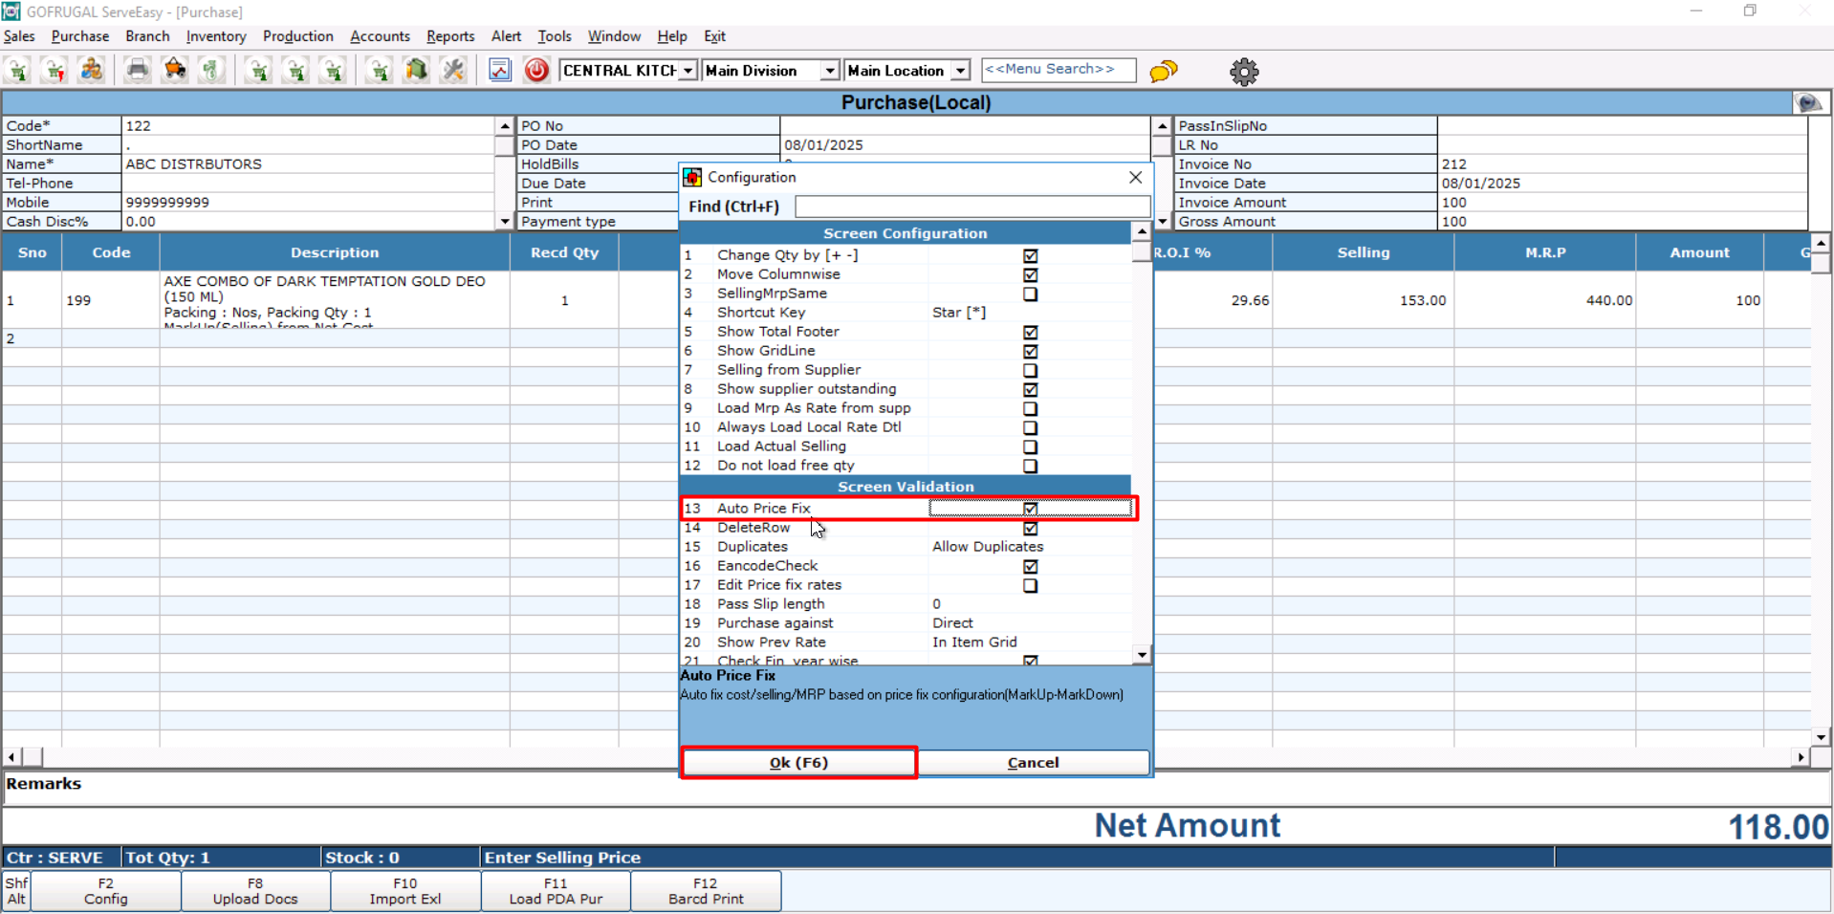Click the Configuration list scroll-down arrow
Image resolution: width=1834 pixels, height=914 pixels.
pyautogui.click(x=1142, y=655)
